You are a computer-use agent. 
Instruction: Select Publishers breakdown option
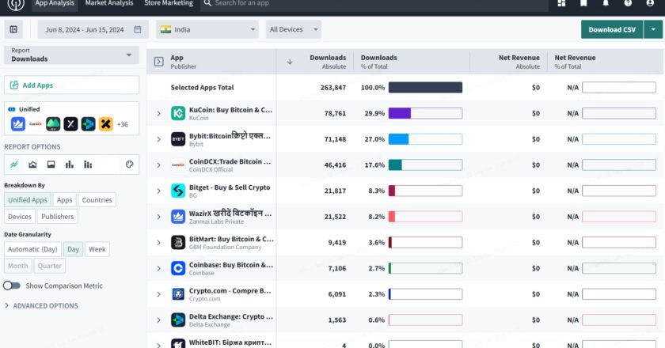tap(58, 216)
